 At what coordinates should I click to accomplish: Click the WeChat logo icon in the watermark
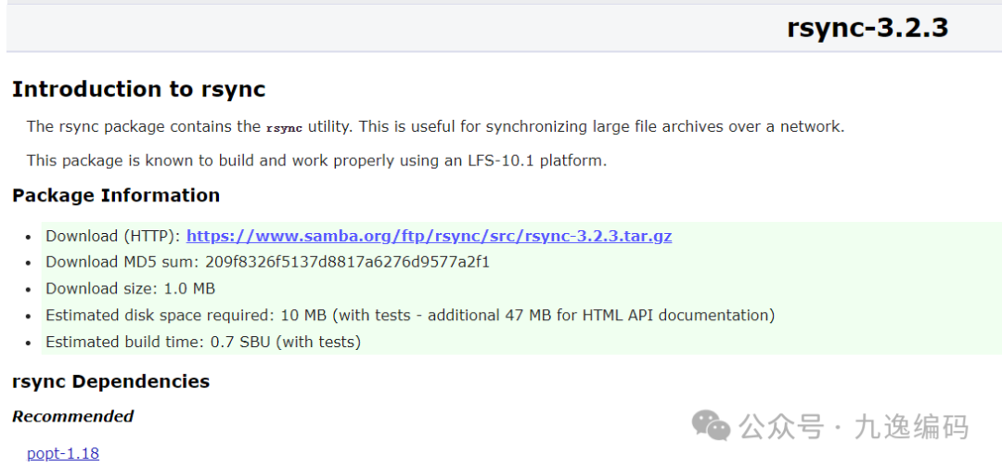point(712,426)
